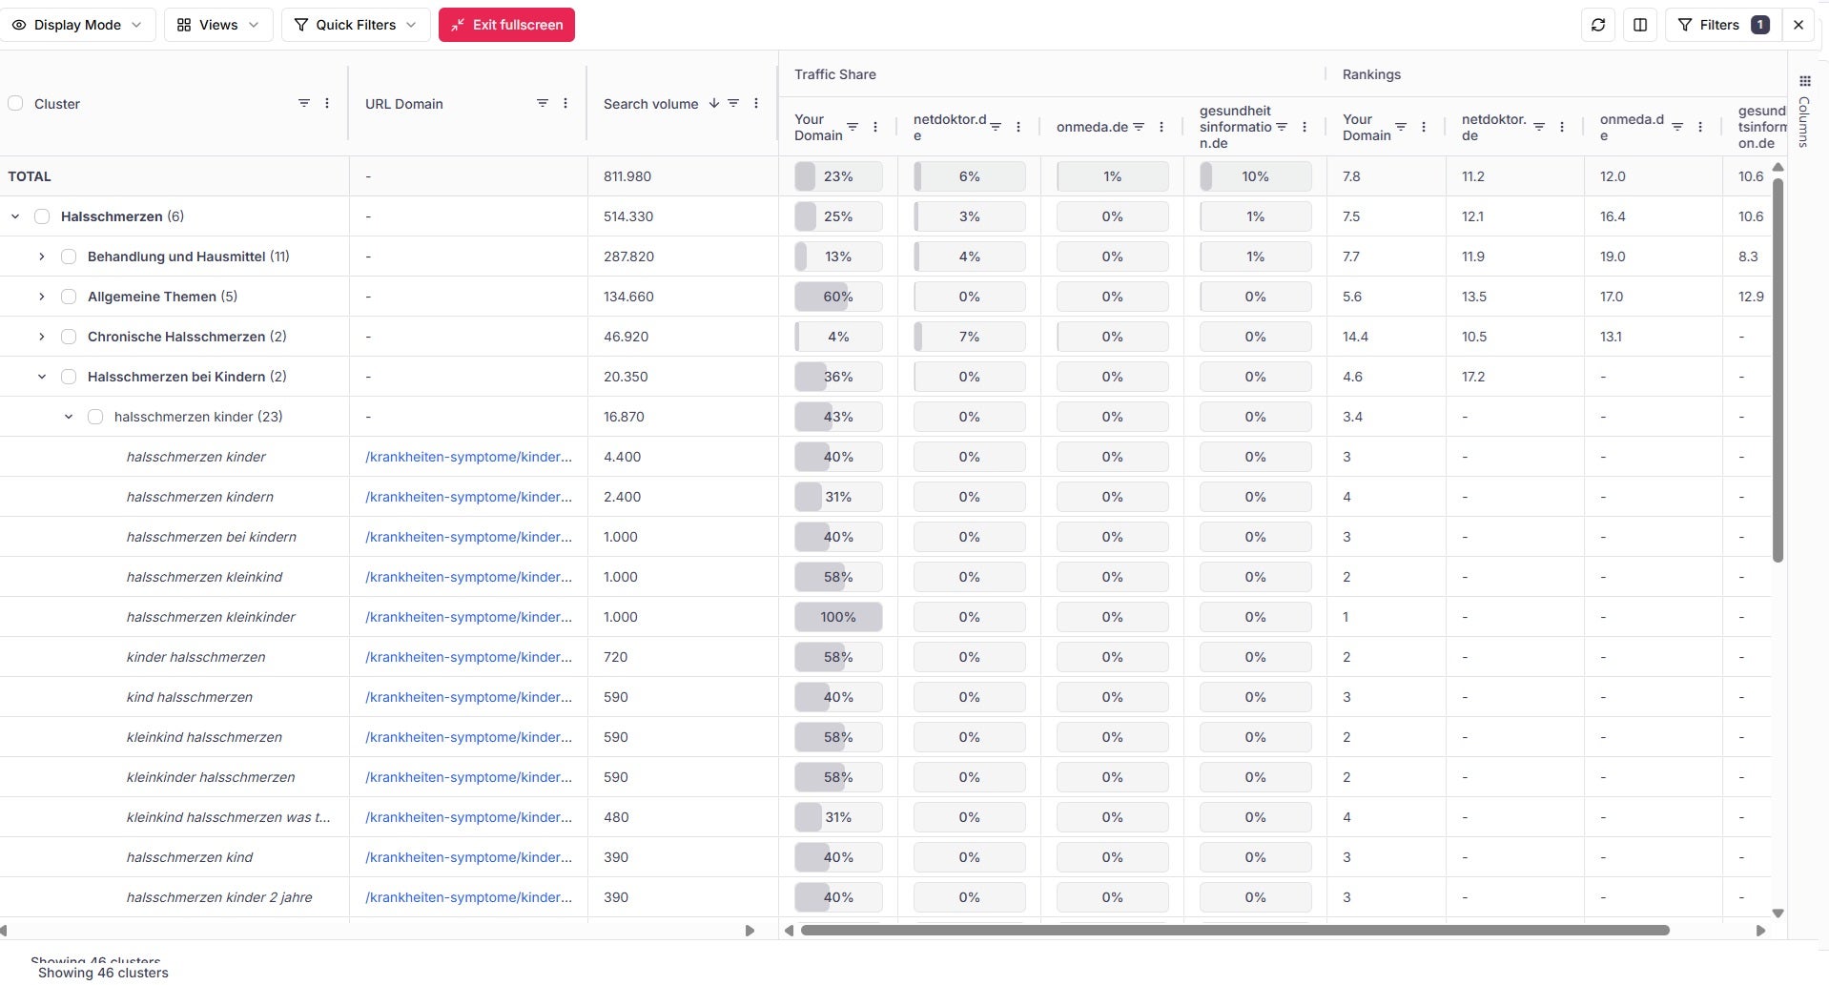Collapse the Halsschmerzen bei Kindern group
Viewport: 1829px width, 985px height.
(x=42, y=377)
